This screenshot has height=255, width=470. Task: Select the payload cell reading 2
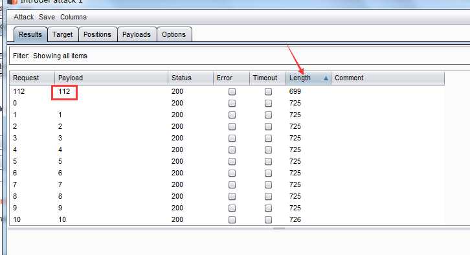point(60,126)
